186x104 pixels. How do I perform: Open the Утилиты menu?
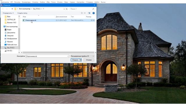point(35,2)
